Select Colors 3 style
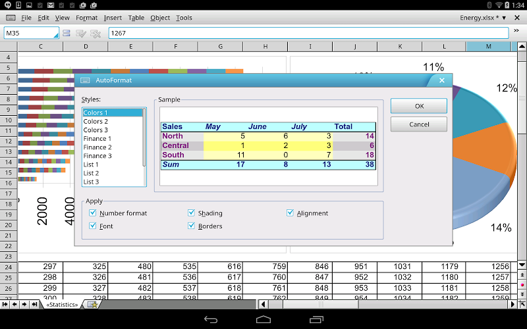The width and height of the screenshot is (527, 329). coord(113,130)
